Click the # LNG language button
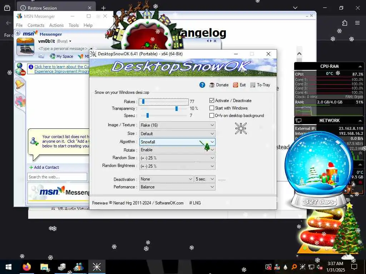Screen dimensions: 366x274 coord(195,203)
